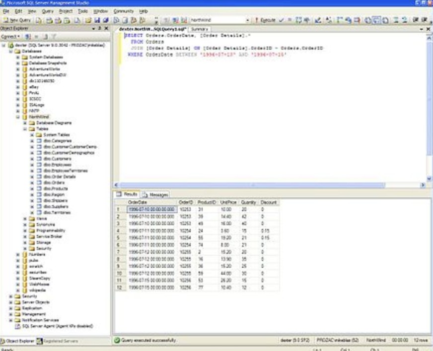Click Uncomment Selected Lines icon
The height and width of the screenshot is (351, 433).
pos(405,20)
